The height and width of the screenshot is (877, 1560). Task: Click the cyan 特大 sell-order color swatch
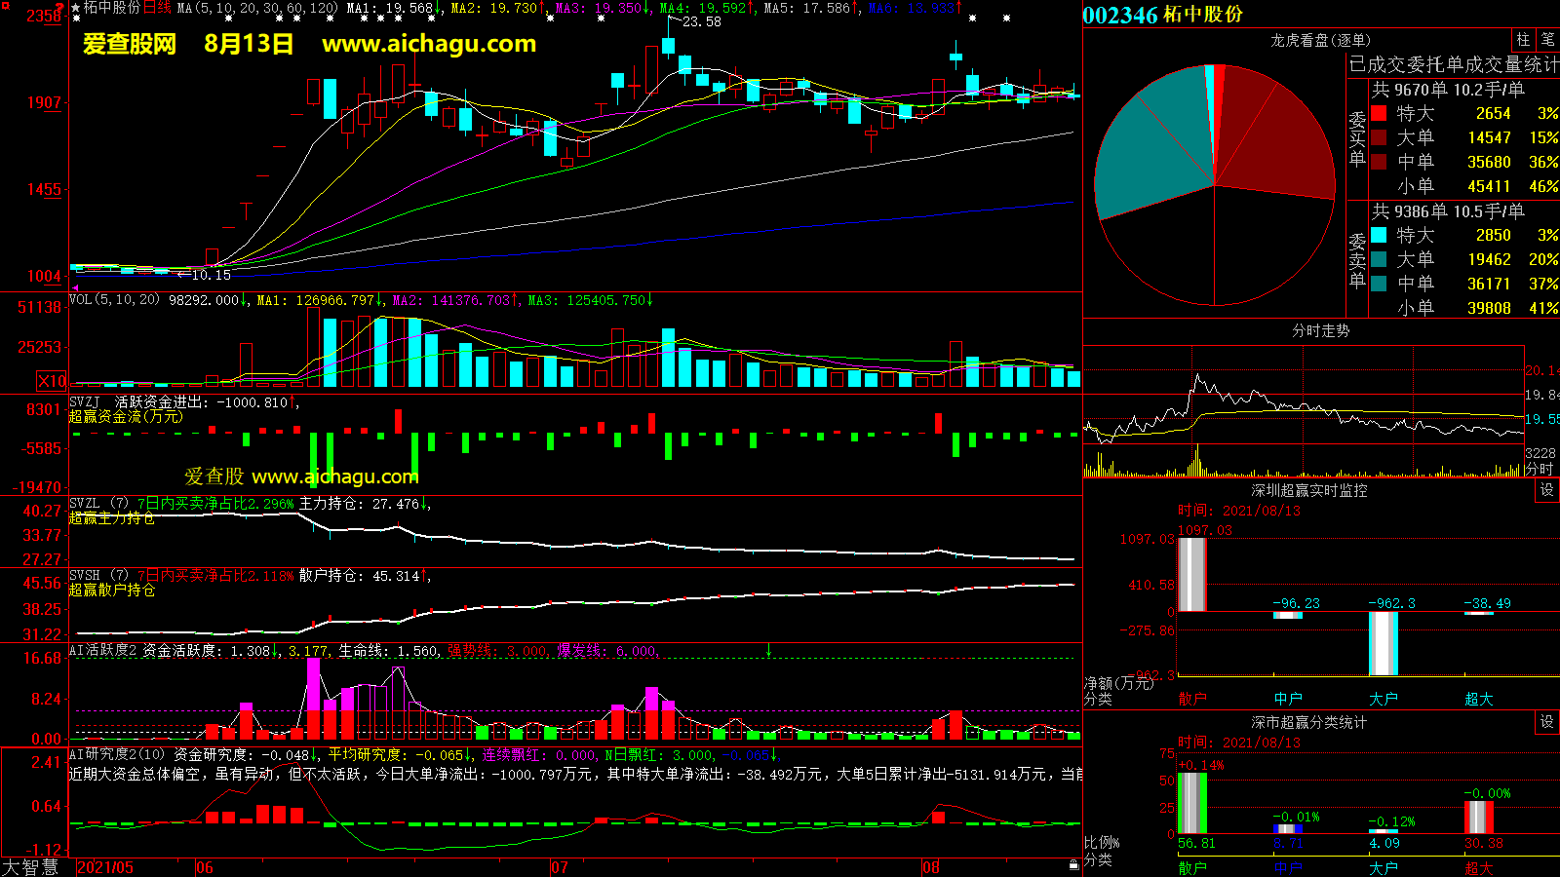1379,235
